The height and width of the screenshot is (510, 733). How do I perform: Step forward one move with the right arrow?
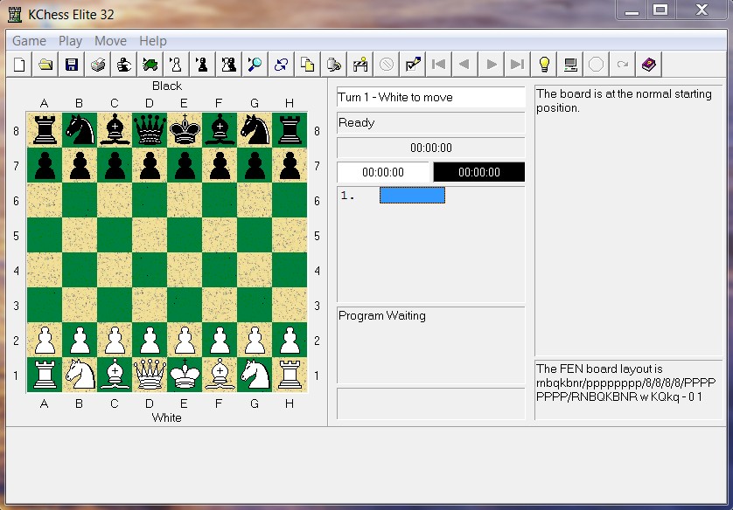[x=492, y=64]
